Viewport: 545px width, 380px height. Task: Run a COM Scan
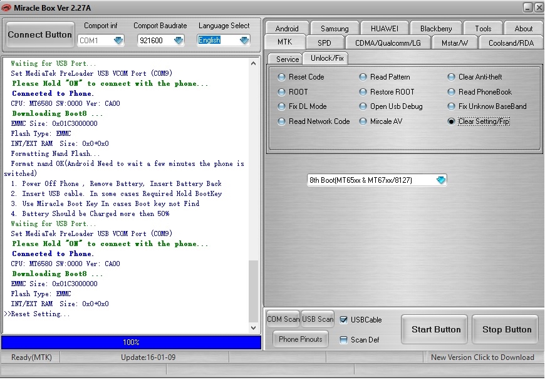283,319
